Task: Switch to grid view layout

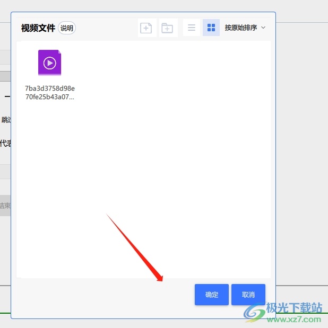Action: pos(211,28)
